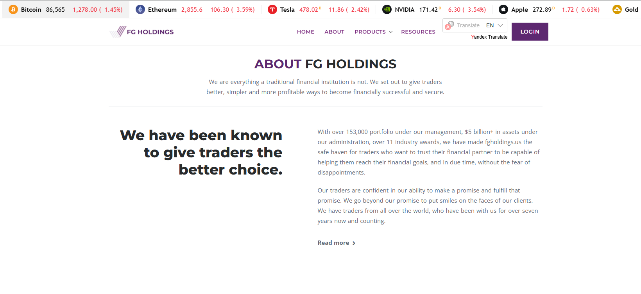Click the Bitcoin price change -1,278.00
The width and height of the screenshot is (641, 294).
(83, 9)
